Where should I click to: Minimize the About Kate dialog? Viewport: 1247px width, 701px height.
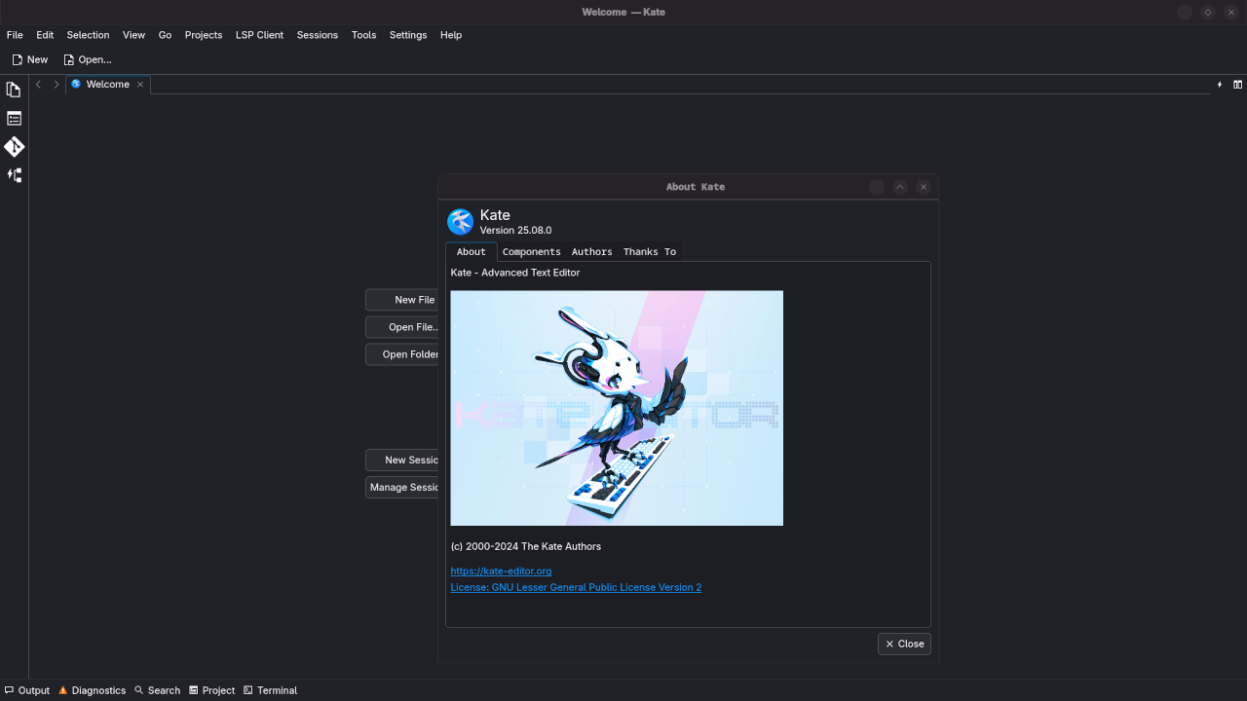877,187
